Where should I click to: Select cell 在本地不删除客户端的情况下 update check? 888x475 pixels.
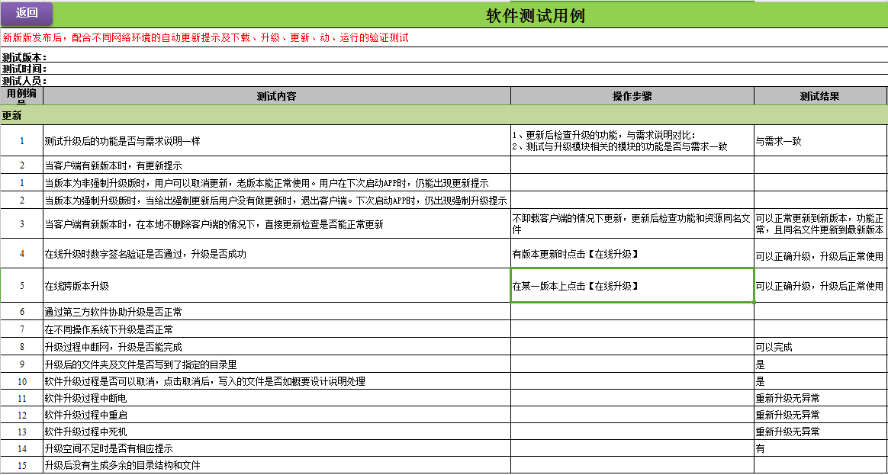277,223
